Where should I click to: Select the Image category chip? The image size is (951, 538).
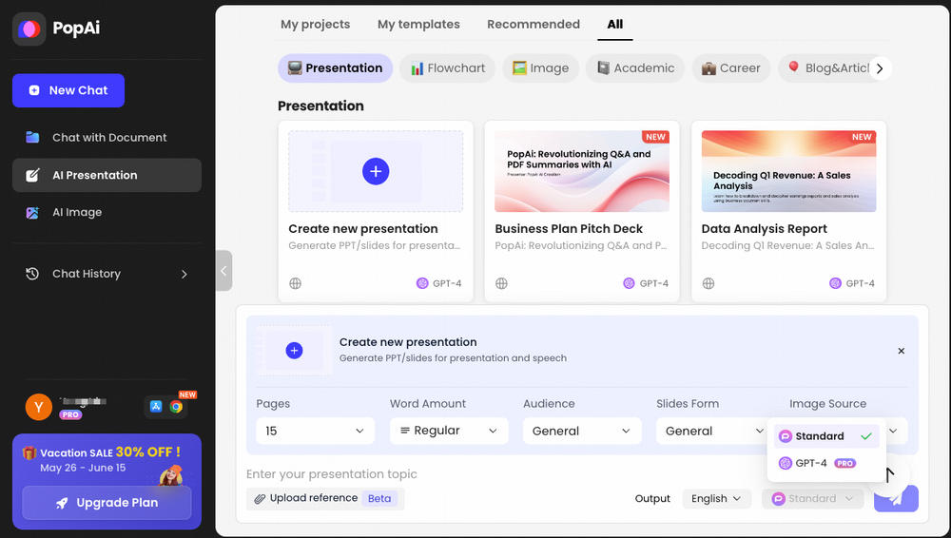click(540, 67)
